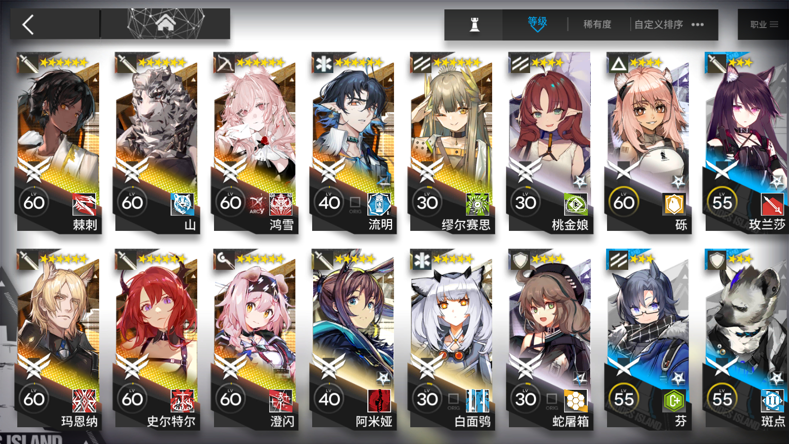Choose 史尔特尔 operator name label
This screenshot has height=444, width=789.
(171, 422)
